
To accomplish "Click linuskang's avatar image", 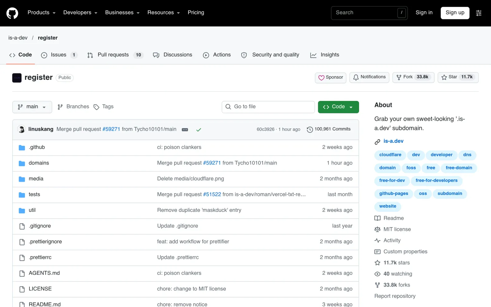I will (21, 129).
